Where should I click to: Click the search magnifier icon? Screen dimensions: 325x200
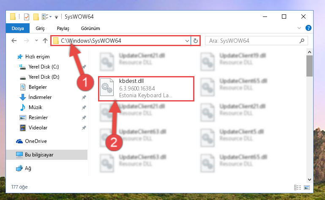[x=302, y=41]
